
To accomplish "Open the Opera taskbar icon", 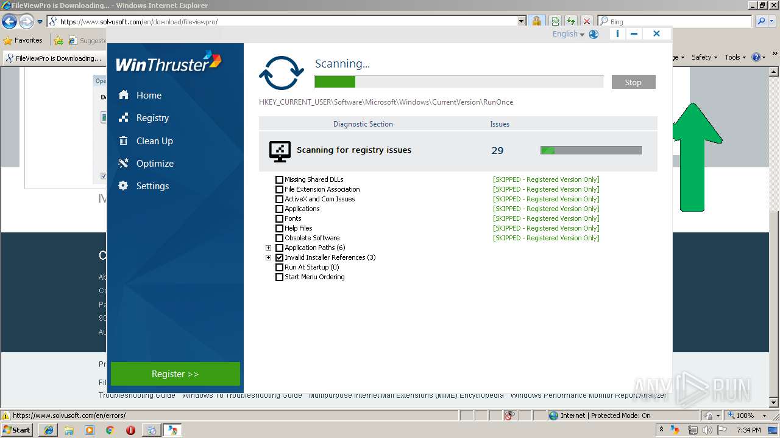I will (x=130, y=430).
